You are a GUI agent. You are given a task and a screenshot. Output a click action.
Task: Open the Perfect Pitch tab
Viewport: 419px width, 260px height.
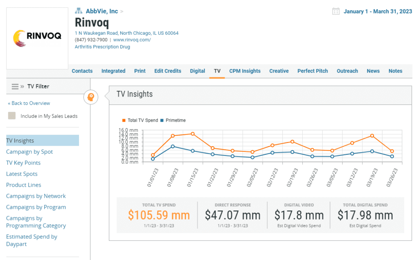[313, 71]
